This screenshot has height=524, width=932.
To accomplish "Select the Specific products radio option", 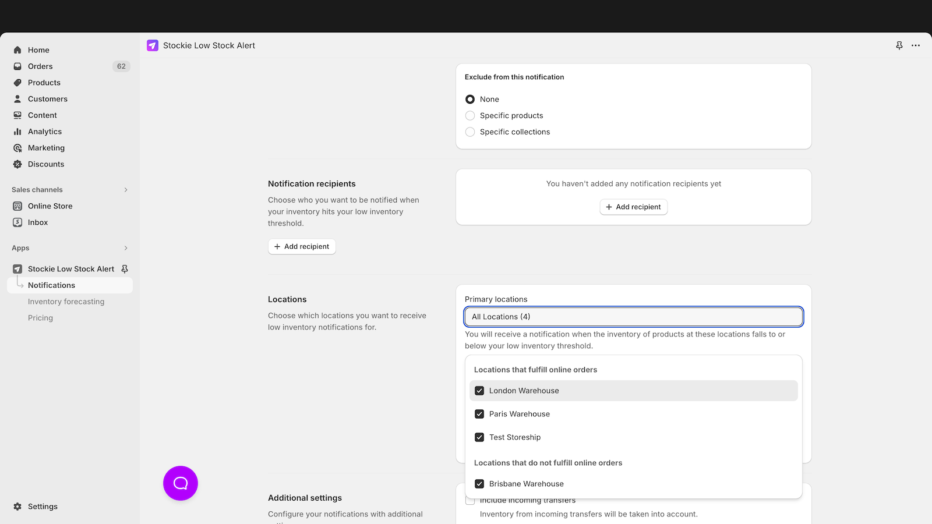I will [470, 115].
